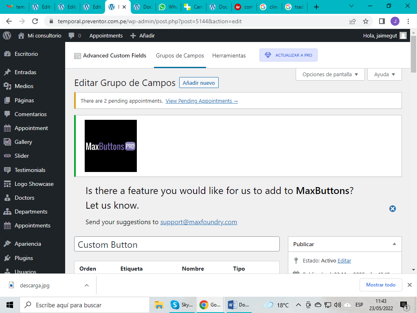This screenshot has width=417, height=313.
Task: Click the Orden column header
Action: (88, 269)
